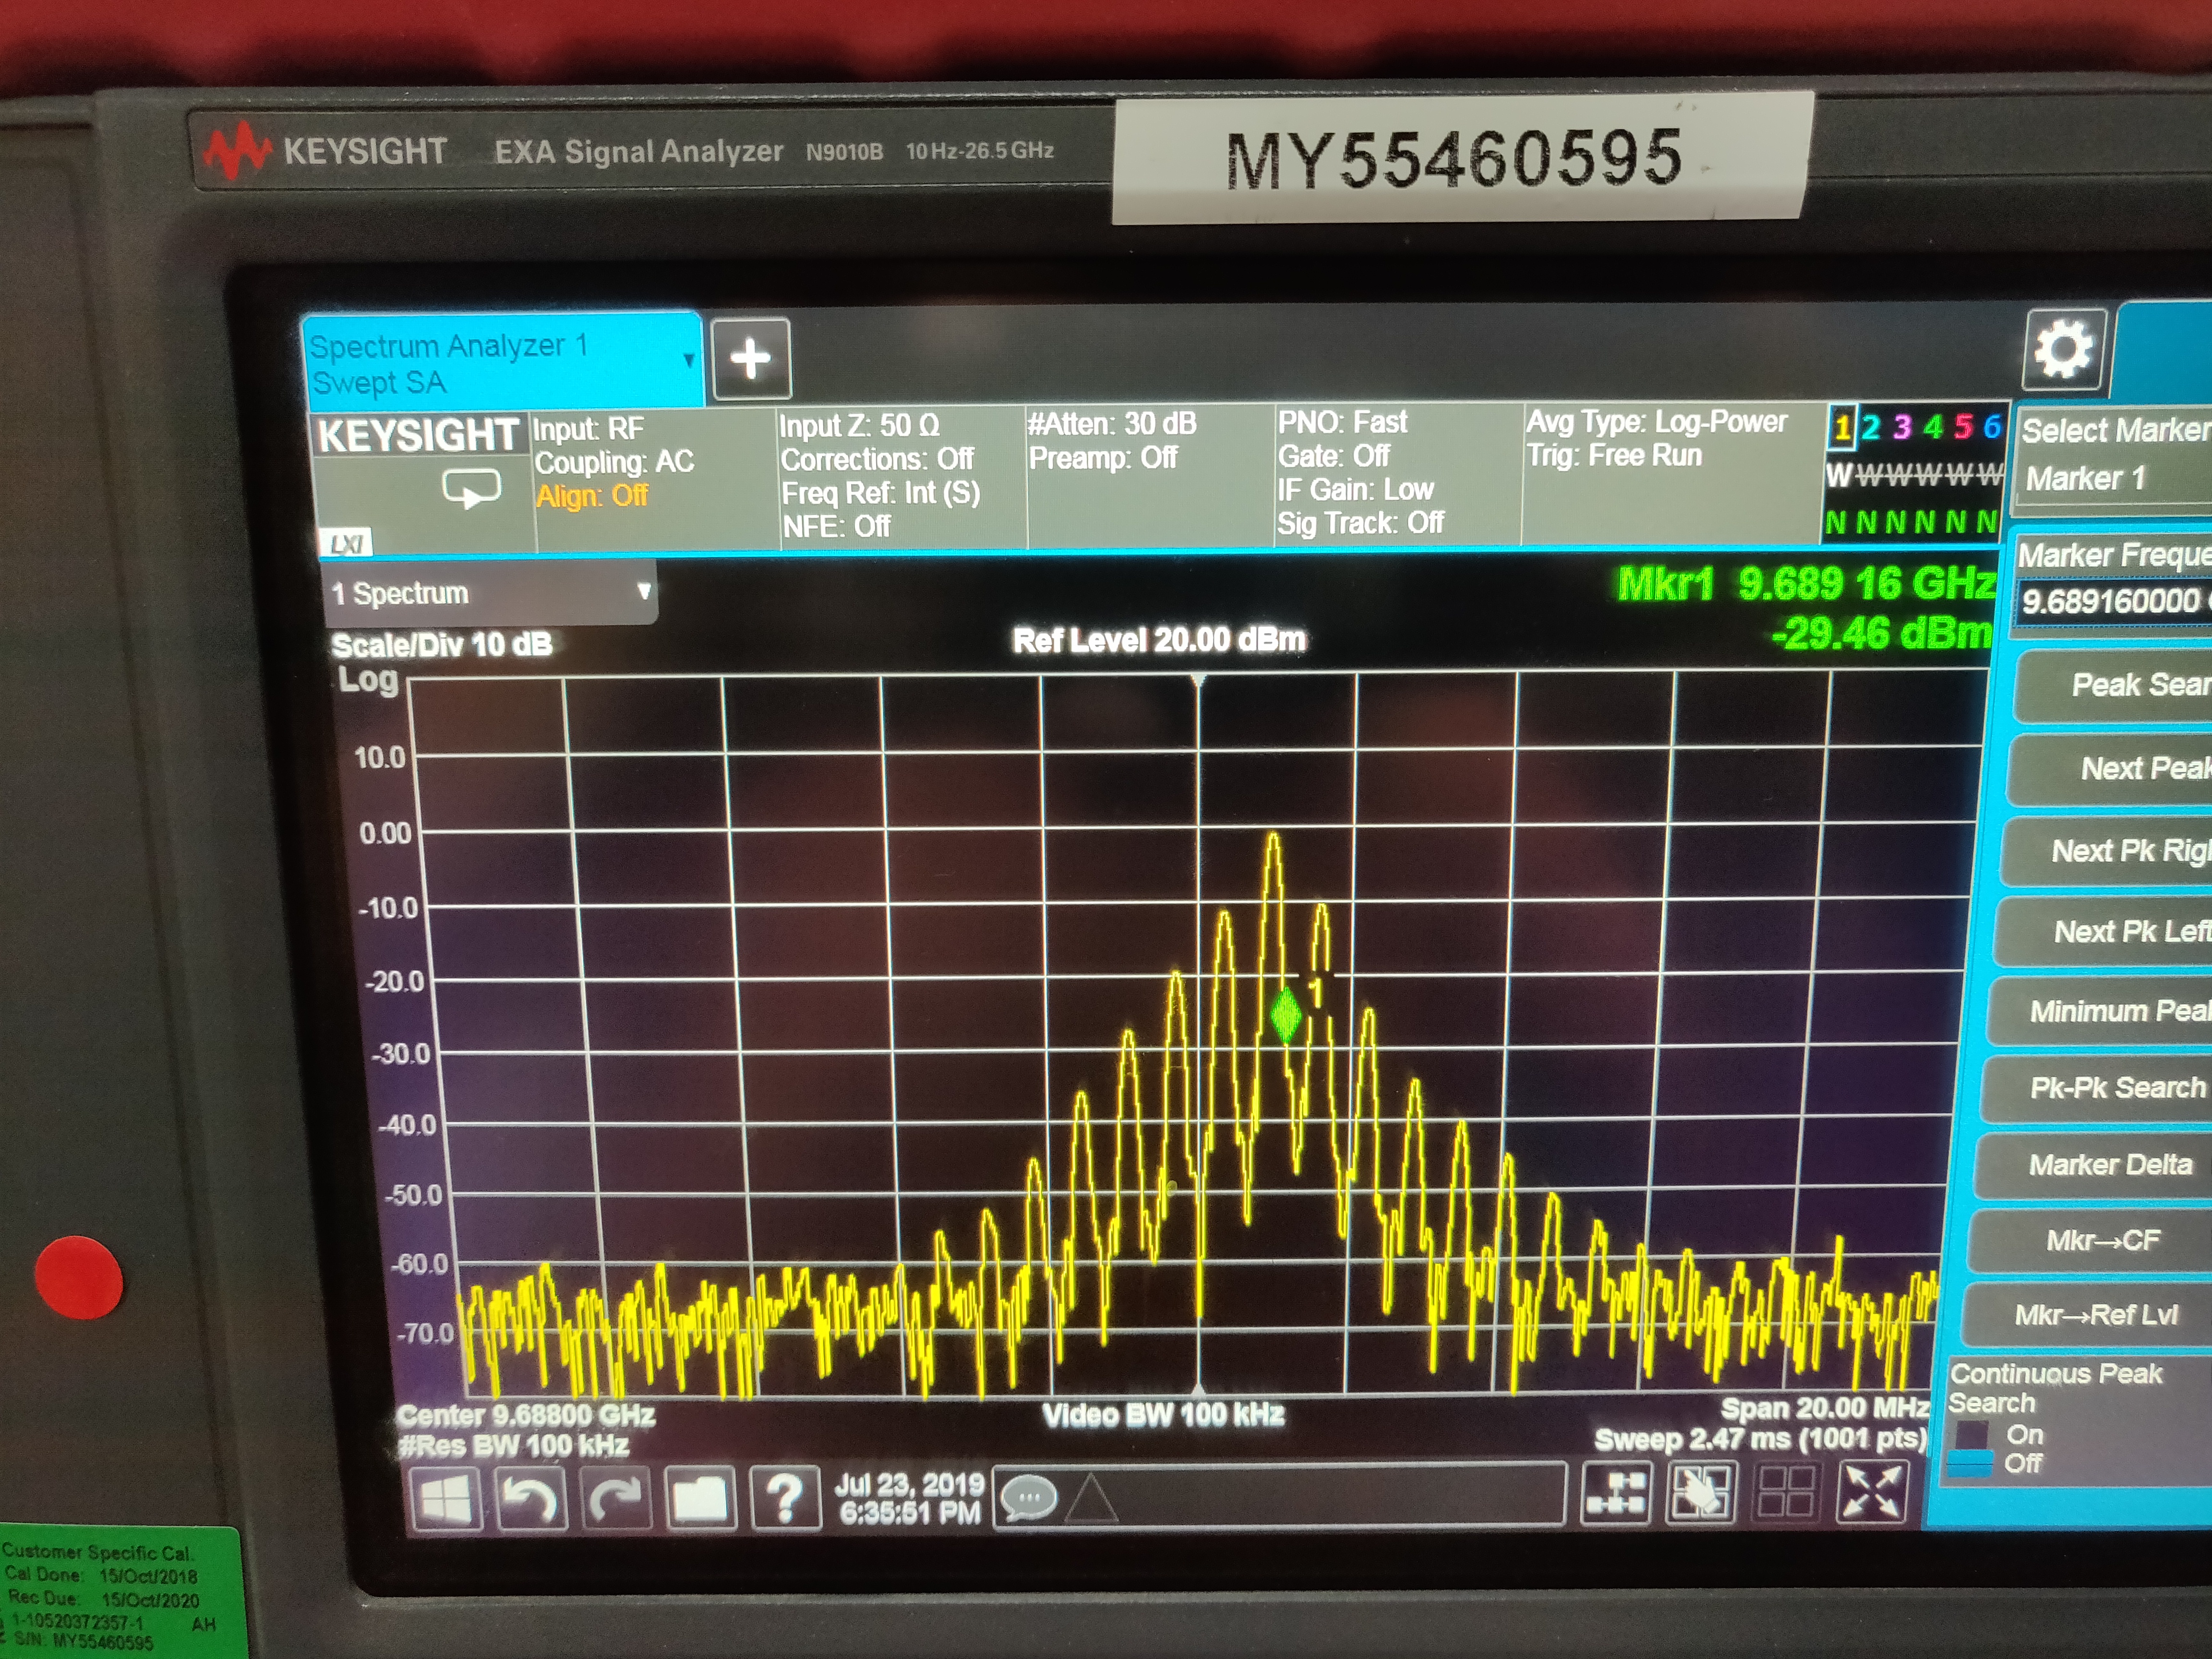Viewport: 2212px width, 1659px height.
Task: Click the green marker 1 diamond on trace
Action: pos(1285,1014)
